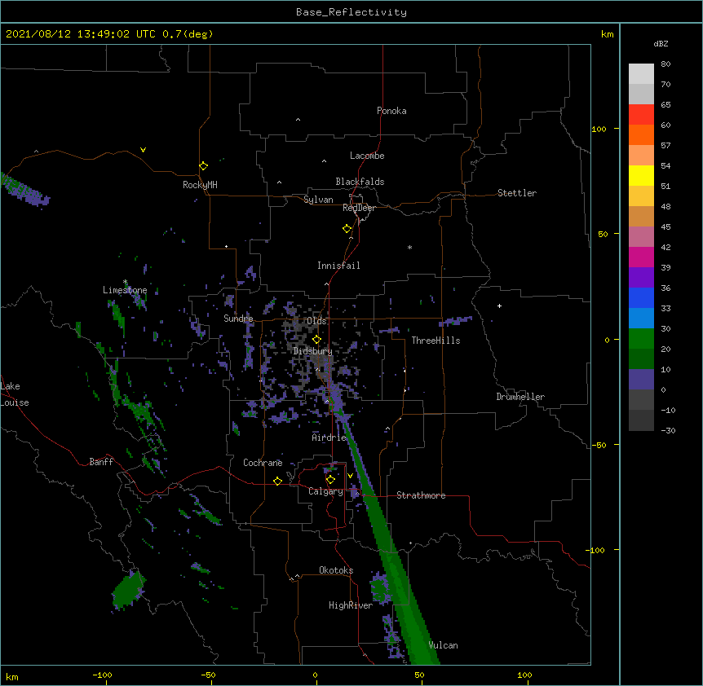Pick the red 60-65 dBZ legend swatch
The image size is (703, 686).
641,115
